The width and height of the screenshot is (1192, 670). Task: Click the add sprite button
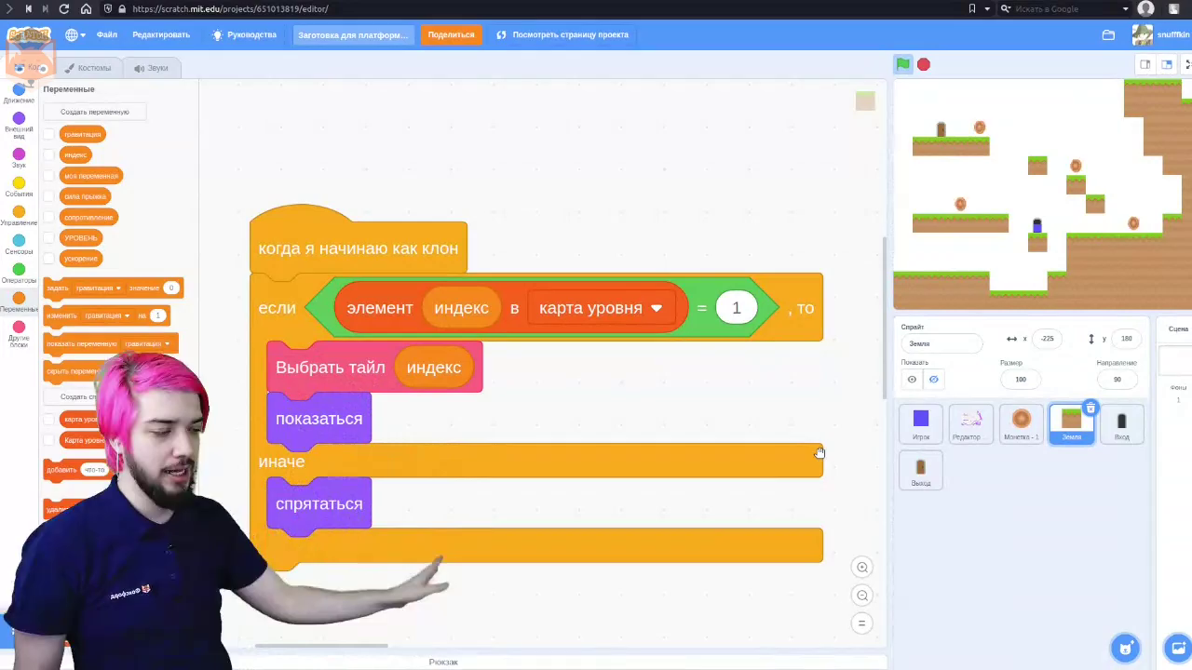coord(1125,648)
